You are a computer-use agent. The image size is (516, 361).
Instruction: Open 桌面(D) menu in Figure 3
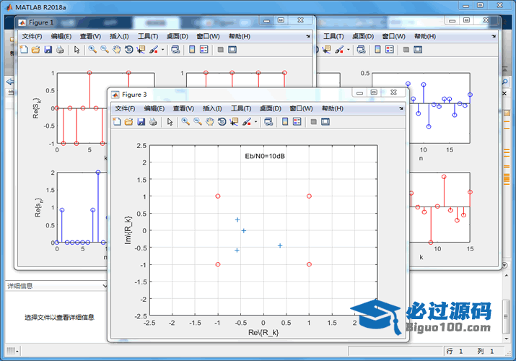tap(271, 108)
